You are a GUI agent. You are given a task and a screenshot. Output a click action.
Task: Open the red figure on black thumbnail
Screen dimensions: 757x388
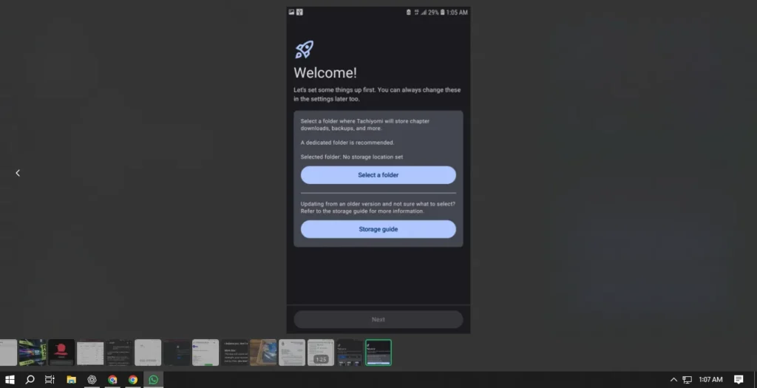click(x=61, y=353)
